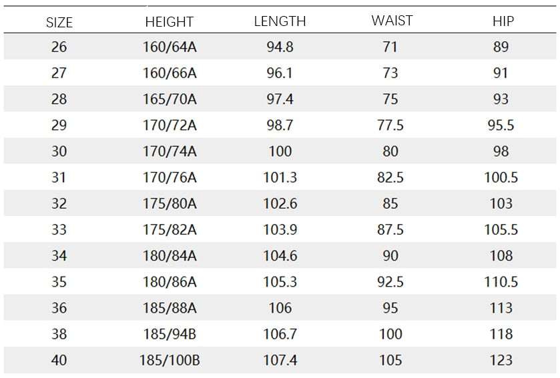560x378 pixels.
Task: Click hip value 123
Action: point(501,360)
